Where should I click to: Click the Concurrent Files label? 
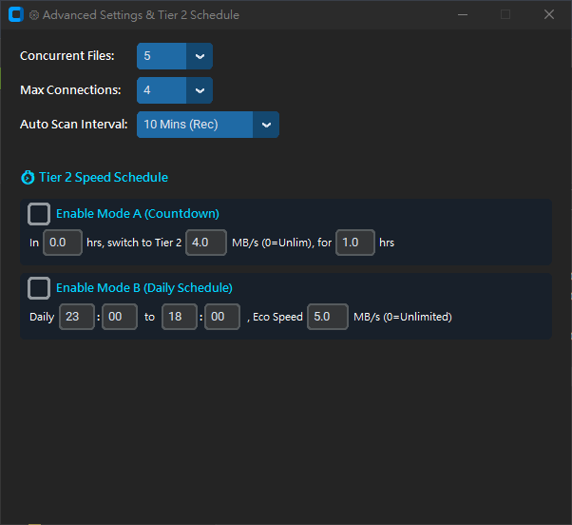[67, 56]
